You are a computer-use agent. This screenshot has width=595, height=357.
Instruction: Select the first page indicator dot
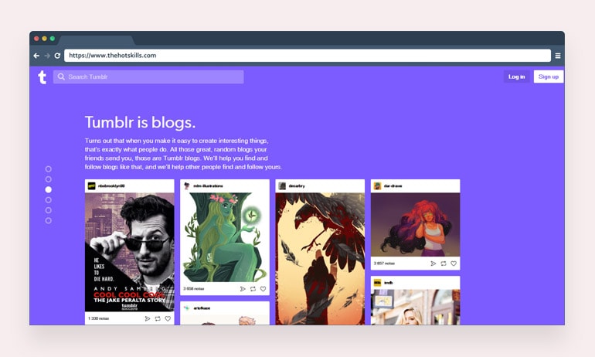pos(48,168)
